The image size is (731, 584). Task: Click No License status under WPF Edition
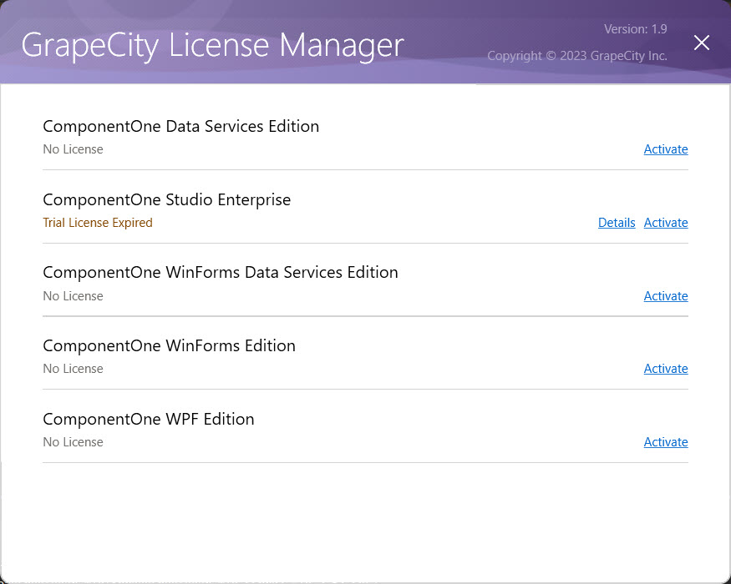tap(74, 442)
